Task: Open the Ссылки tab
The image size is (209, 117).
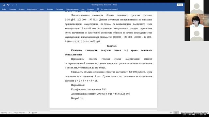Action: click(50, 9)
